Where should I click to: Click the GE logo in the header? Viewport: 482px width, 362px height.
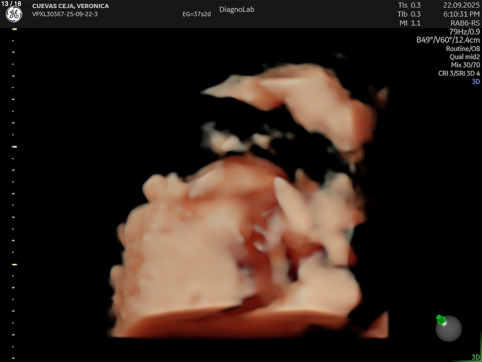(x=14, y=15)
